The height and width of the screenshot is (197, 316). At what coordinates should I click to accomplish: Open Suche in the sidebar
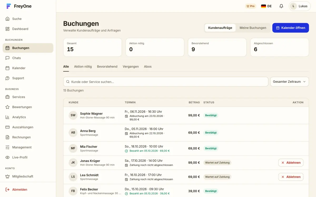point(28,19)
